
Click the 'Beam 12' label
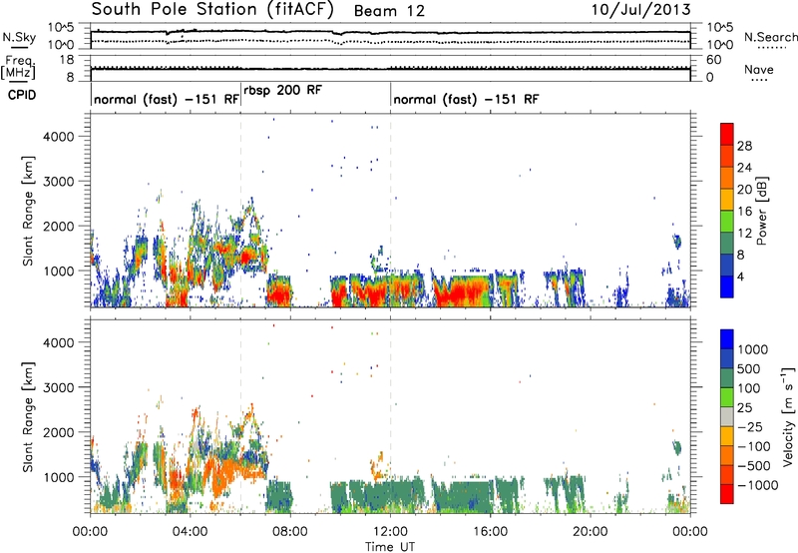click(389, 11)
